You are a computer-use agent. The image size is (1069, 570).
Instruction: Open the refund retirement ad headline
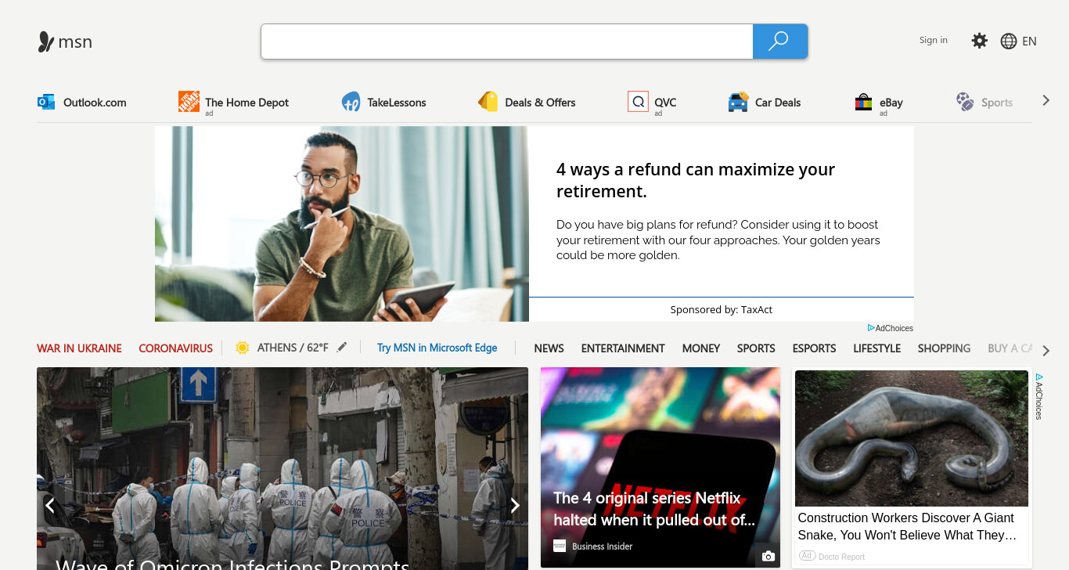click(696, 180)
